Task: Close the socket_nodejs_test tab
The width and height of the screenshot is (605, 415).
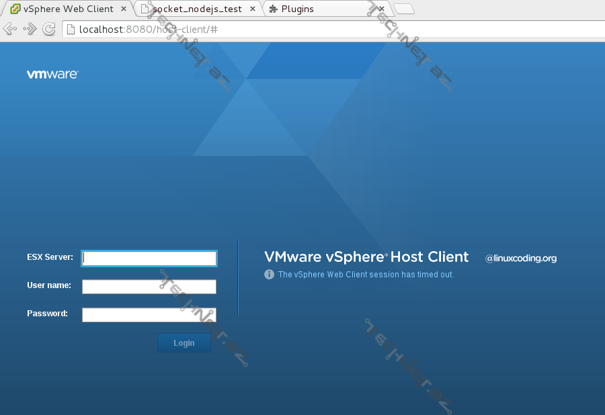Action: [x=253, y=9]
